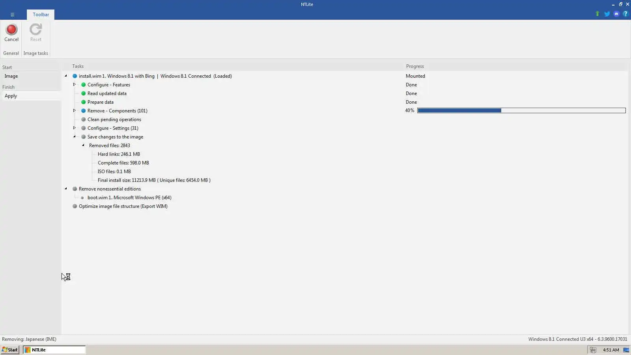This screenshot has height=355, width=631.
Task: Select the 'Removed files: 2843' label
Action: click(110, 146)
